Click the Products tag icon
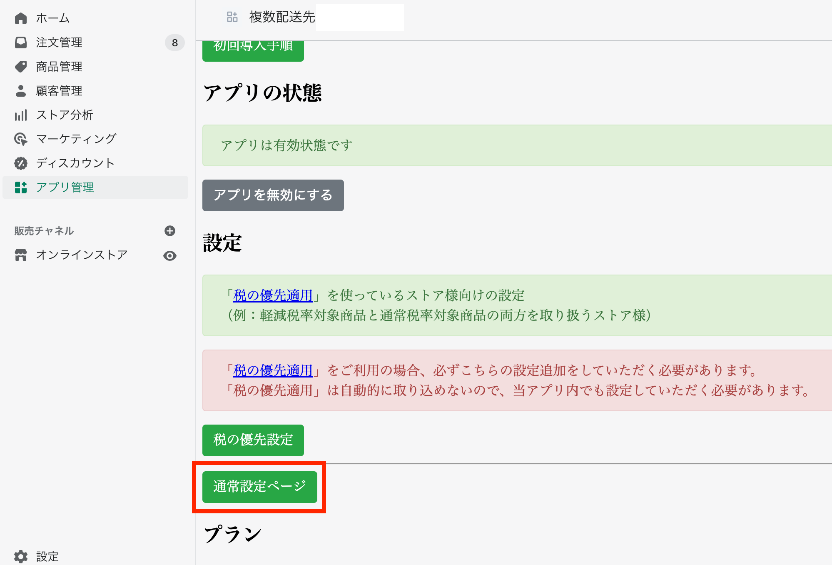This screenshot has width=832, height=565. tap(20, 67)
